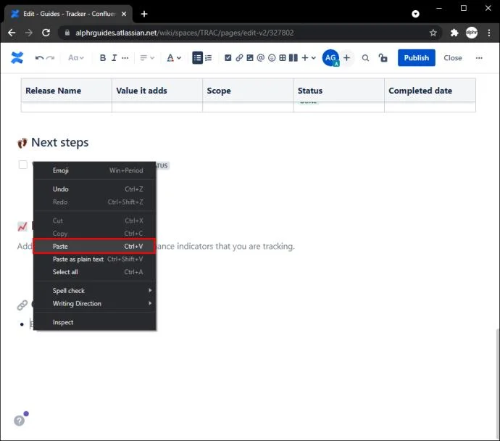Open more formatting options next to italic
Screen dimensions: 500x441
tap(125, 58)
